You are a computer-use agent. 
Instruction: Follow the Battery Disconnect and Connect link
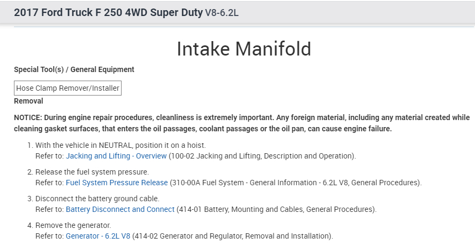tap(120, 209)
